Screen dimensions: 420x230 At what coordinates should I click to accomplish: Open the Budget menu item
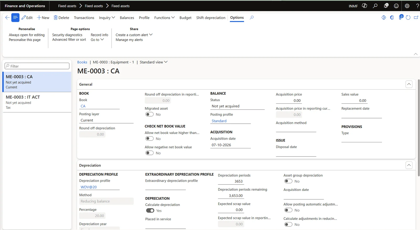(x=186, y=18)
